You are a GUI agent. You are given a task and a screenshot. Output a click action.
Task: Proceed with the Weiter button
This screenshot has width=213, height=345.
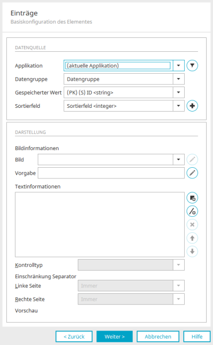[114, 336]
